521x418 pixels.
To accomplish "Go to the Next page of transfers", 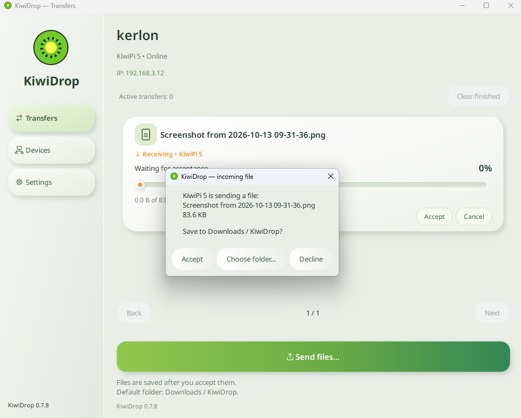I will [x=492, y=313].
